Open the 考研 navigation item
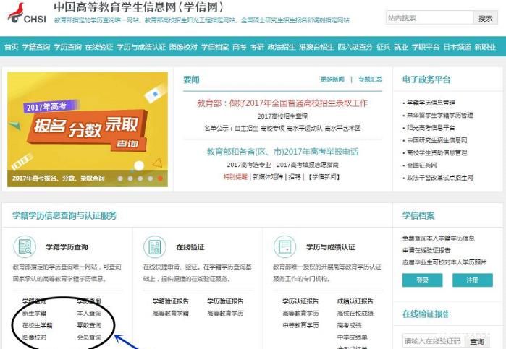The image size is (506, 349). click(x=257, y=47)
